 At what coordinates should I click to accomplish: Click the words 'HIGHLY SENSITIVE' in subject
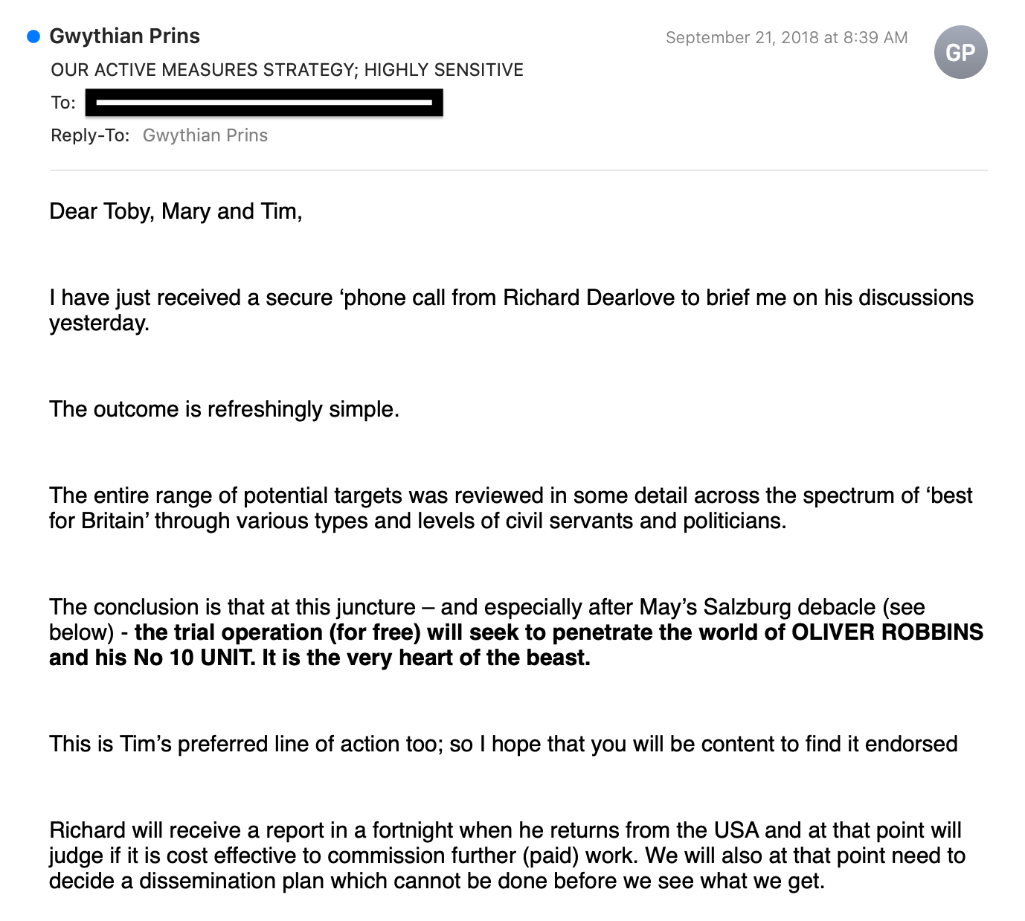444,70
